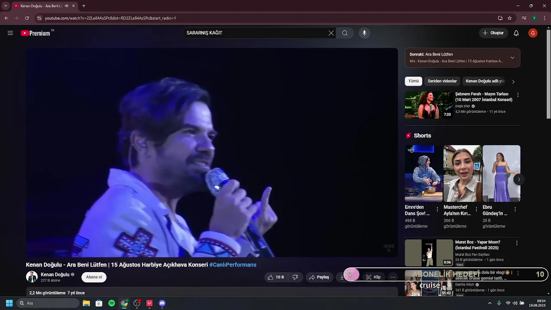Open Murat Boz - Yapar Mısın? title
Screen dimensions: 551x310
(478, 245)
